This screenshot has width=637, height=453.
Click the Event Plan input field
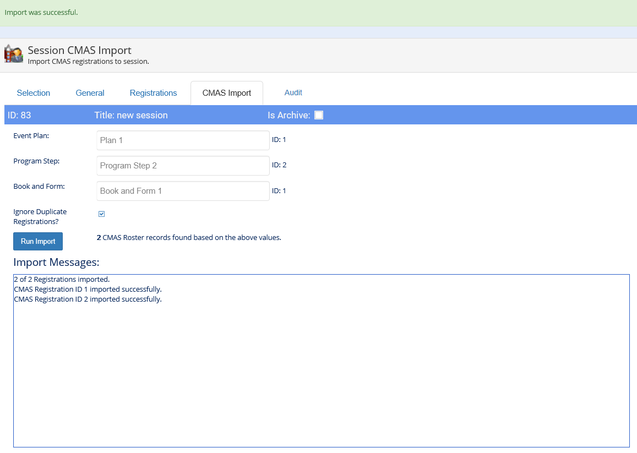point(183,140)
